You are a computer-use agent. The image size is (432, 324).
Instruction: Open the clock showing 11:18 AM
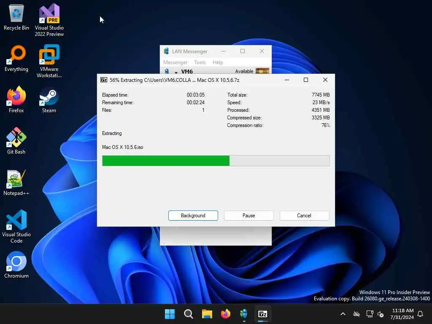(x=402, y=314)
